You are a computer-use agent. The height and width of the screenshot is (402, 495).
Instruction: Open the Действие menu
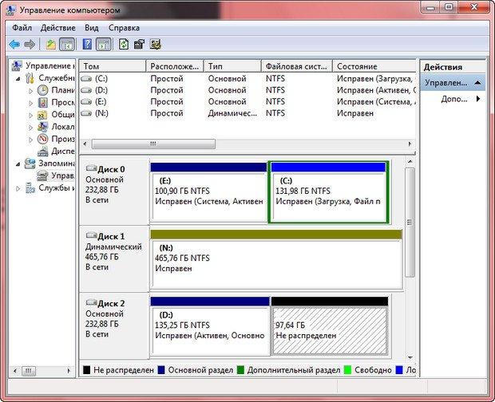(58, 28)
